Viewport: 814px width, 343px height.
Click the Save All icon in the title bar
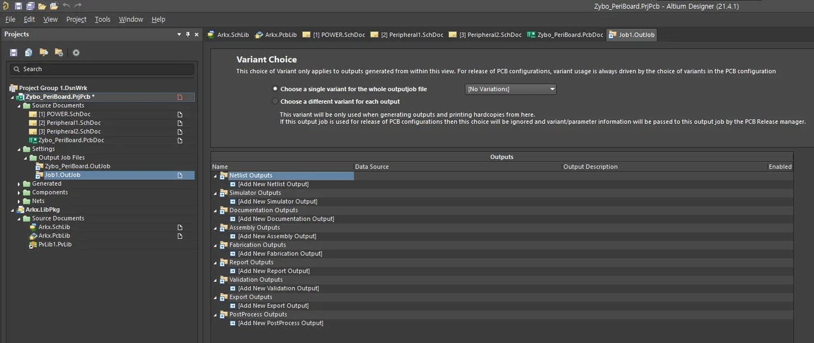click(x=30, y=6)
